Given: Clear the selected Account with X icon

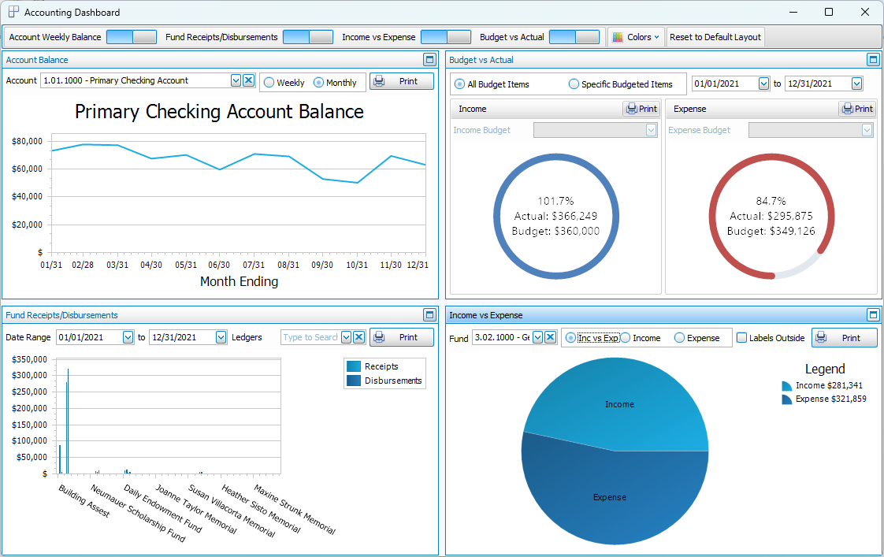Looking at the screenshot, I should (248, 80).
